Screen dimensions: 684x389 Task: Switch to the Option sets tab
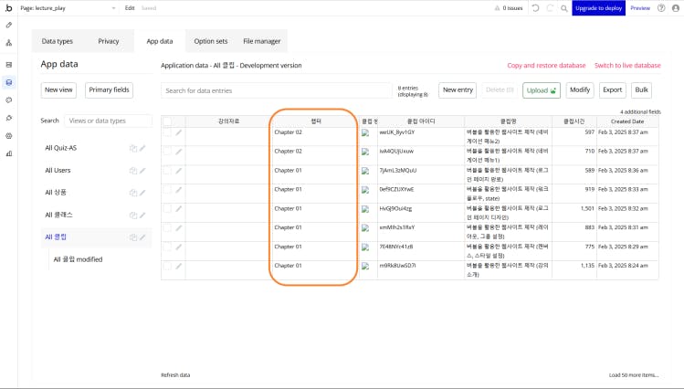tap(211, 41)
